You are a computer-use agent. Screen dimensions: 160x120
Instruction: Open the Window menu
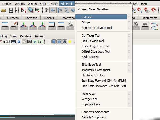pyautogui.click(x=20, y=4)
